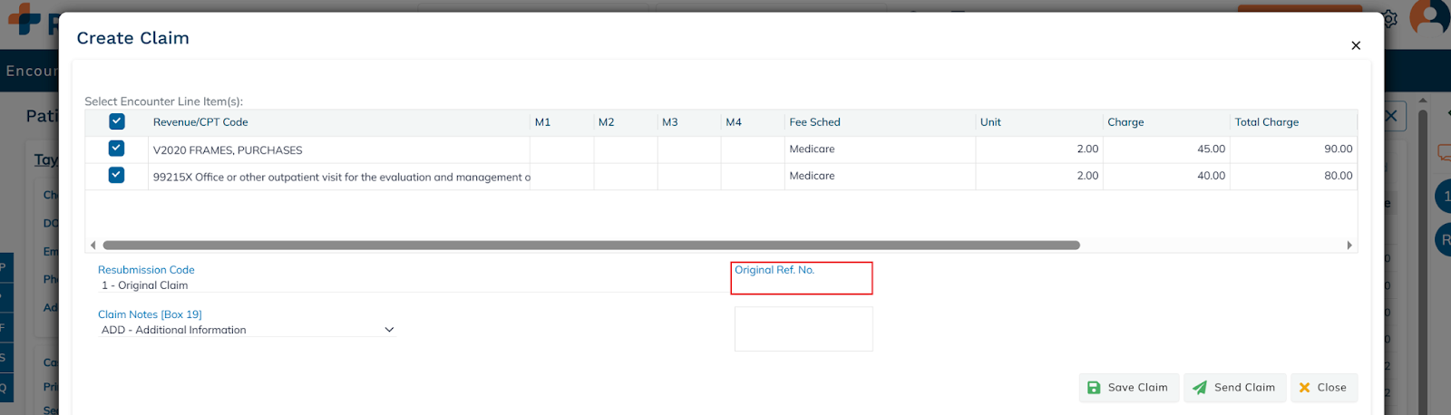Click the Total Charge column header

1266,122
